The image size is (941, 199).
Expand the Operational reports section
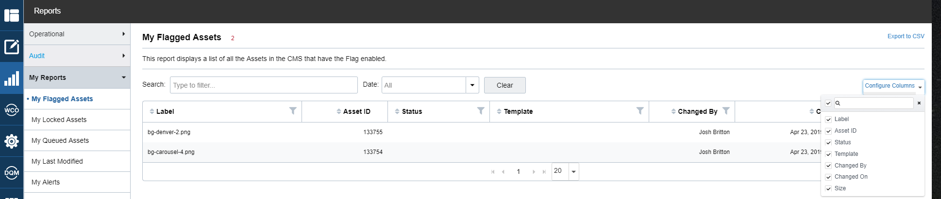pos(77,34)
